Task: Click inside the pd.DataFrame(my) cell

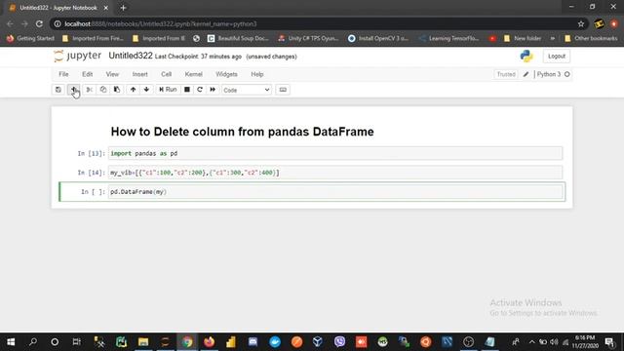Action: 335,192
